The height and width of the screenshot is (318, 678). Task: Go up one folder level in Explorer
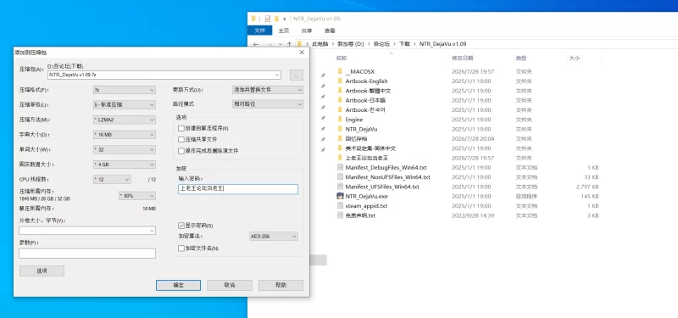pyautogui.click(x=289, y=44)
